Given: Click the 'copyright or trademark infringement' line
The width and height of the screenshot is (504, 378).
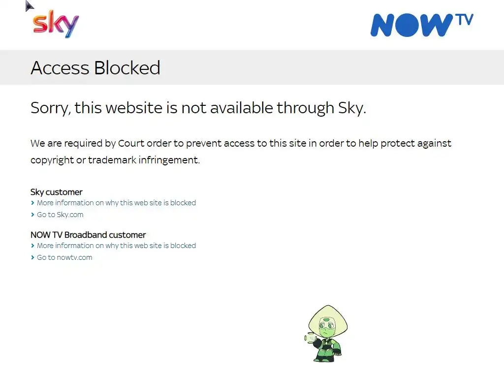Looking at the screenshot, I should pos(115,160).
